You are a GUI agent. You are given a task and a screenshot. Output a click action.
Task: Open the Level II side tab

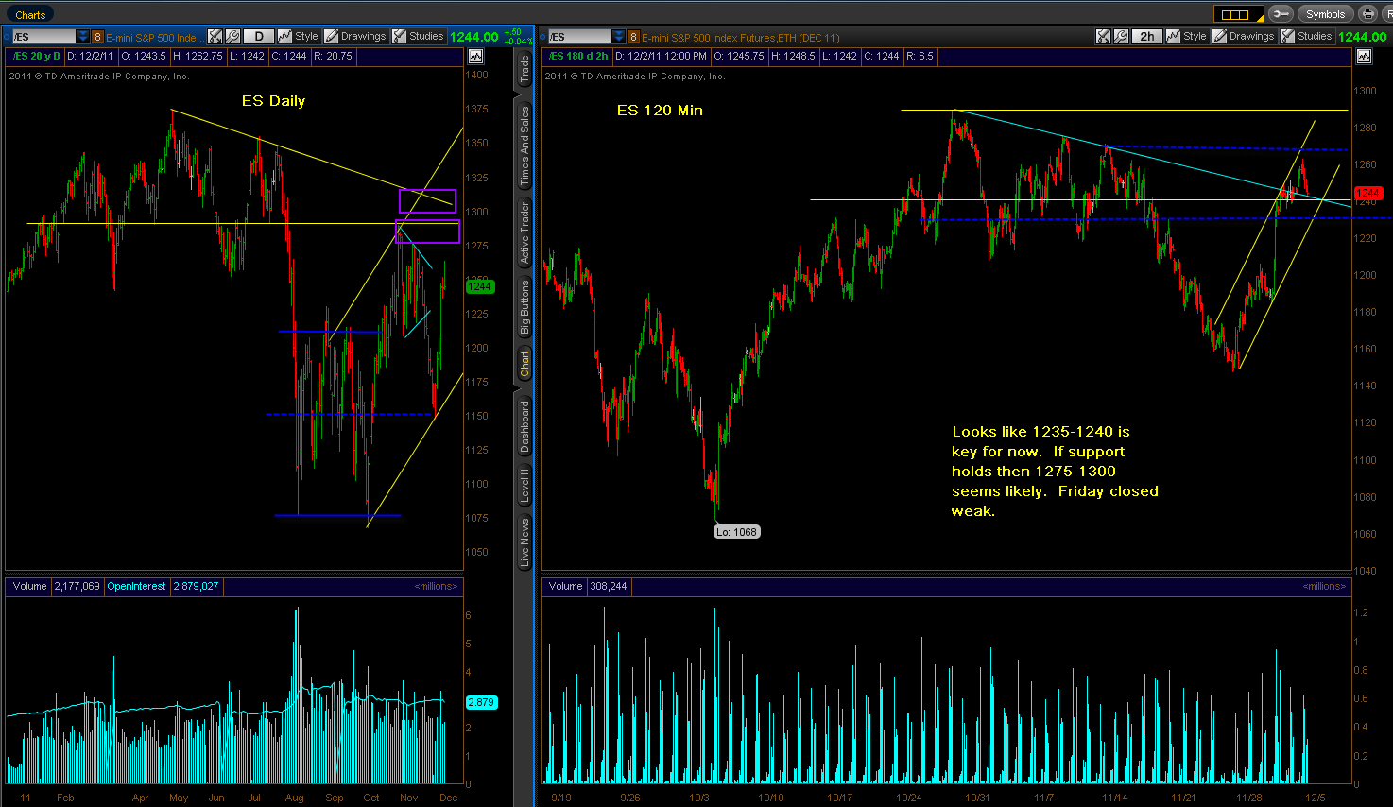[x=525, y=486]
